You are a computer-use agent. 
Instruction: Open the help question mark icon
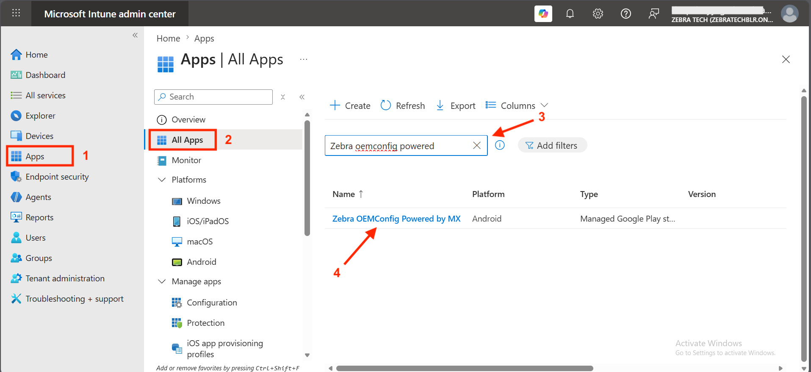[626, 14]
